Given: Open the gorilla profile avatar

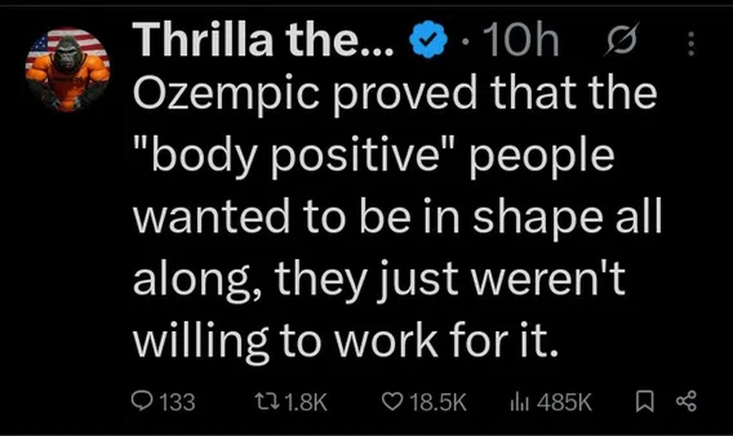Looking at the screenshot, I should tap(68, 69).
